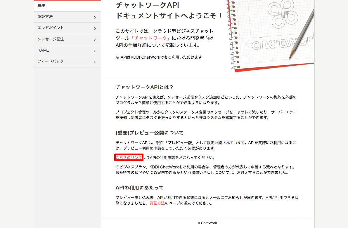
Task: Expand the arrow next to RAML
Action: [x=95, y=51]
